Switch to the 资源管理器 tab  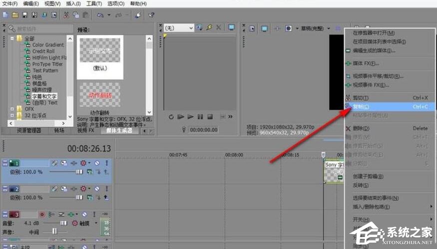(x=28, y=130)
